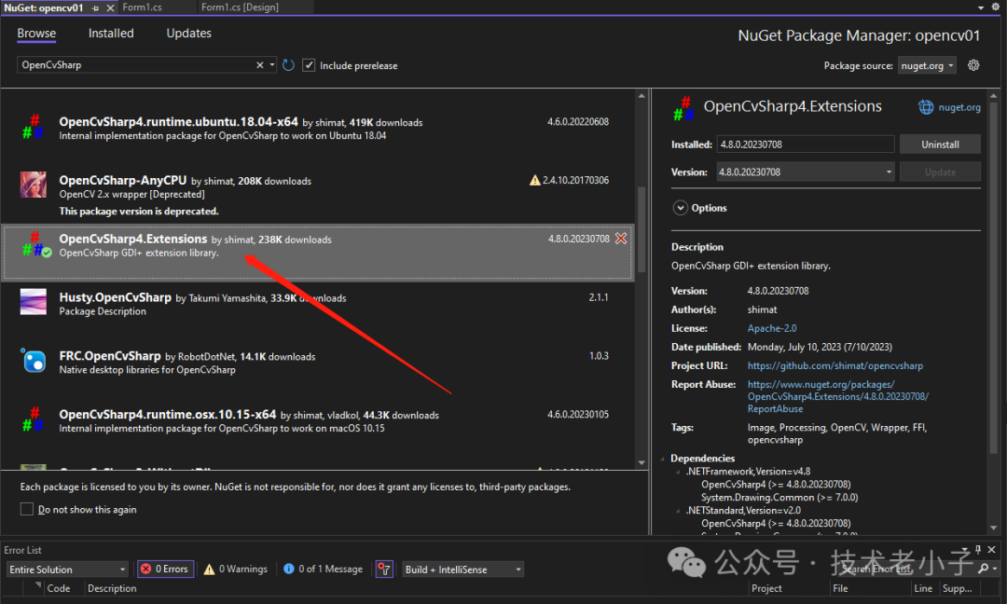Image resolution: width=1007 pixels, height=604 pixels.
Task: Toggle auto-hide pin on Error List
Action: (x=978, y=549)
